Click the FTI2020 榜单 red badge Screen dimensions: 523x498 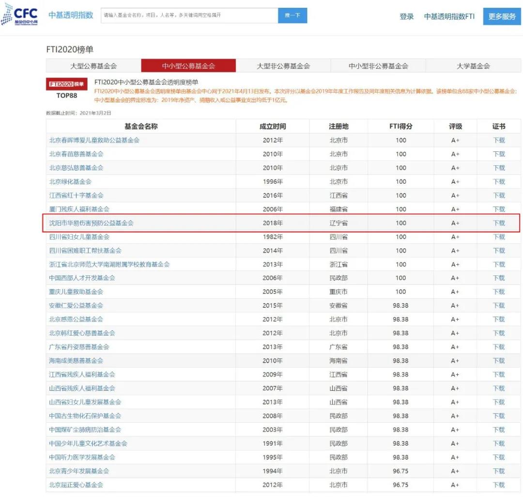pyautogui.click(x=67, y=84)
